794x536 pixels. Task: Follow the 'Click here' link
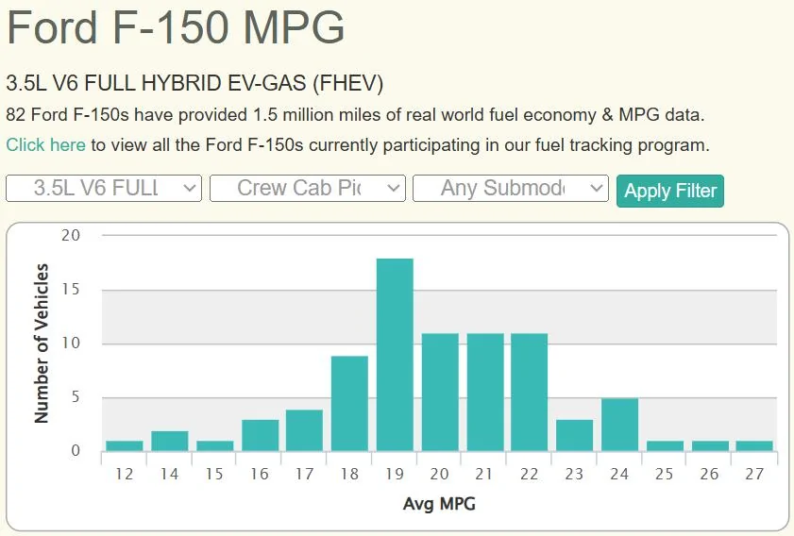click(x=45, y=145)
